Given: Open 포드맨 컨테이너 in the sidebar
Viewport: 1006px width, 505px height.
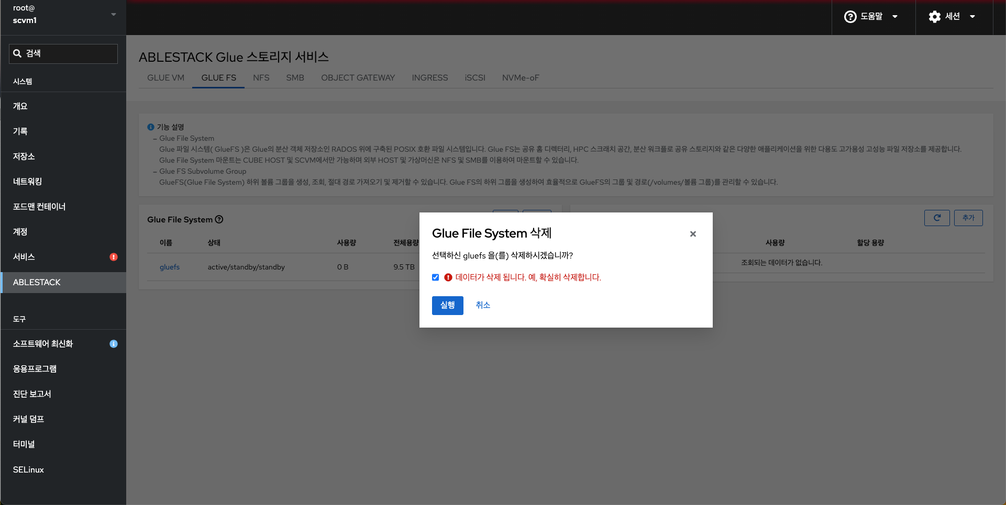Looking at the screenshot, I should (63, 207).
